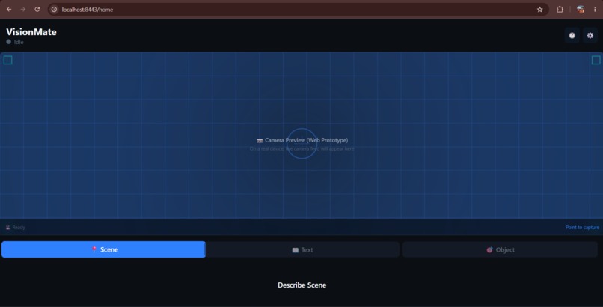Open the browser profile avatar
Screen dimensions: 603x307
(581, 10)
